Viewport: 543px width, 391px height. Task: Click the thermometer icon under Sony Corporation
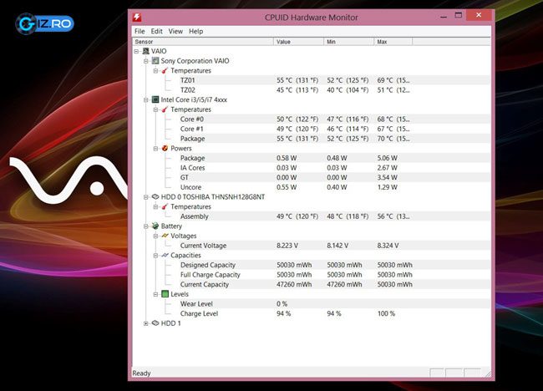coord(165,71)
